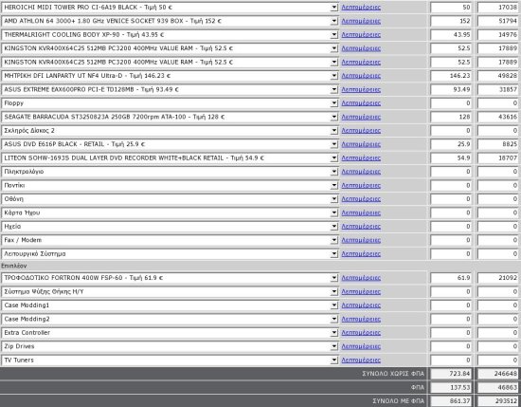Click the Λεπτομέρειες link in the TV Tuners row

coord(361,361)
